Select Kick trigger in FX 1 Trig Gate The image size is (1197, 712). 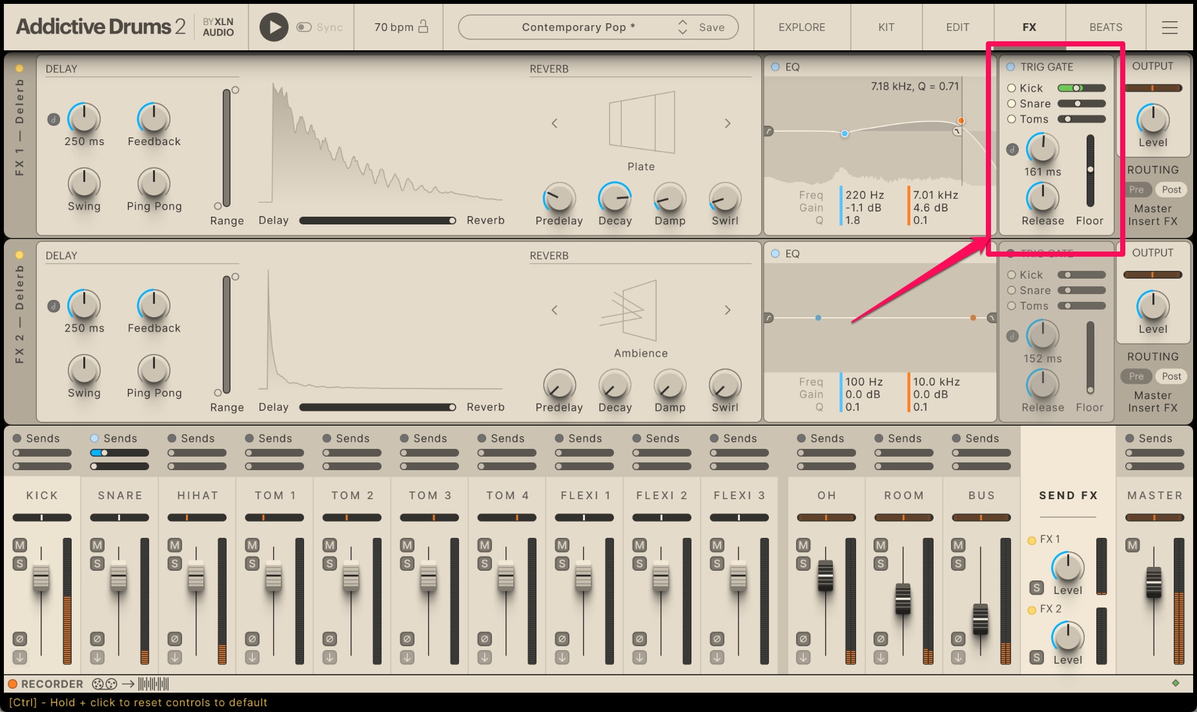(x=1012, y=88)
